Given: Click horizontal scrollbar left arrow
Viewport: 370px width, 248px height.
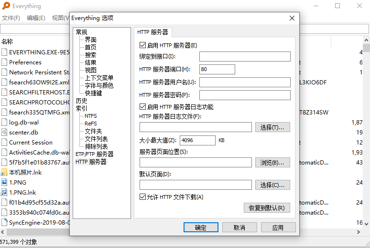Looking at the screenshot, I should click(2, 232).
